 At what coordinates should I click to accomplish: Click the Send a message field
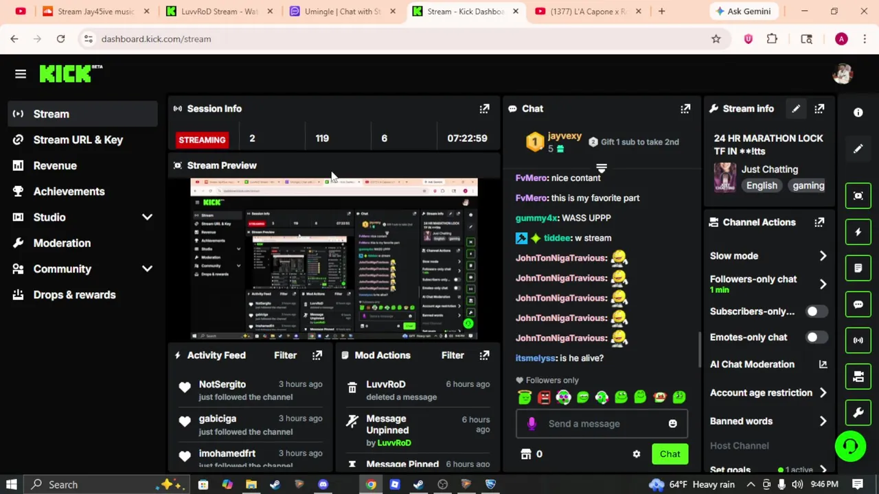click(602, 424)
